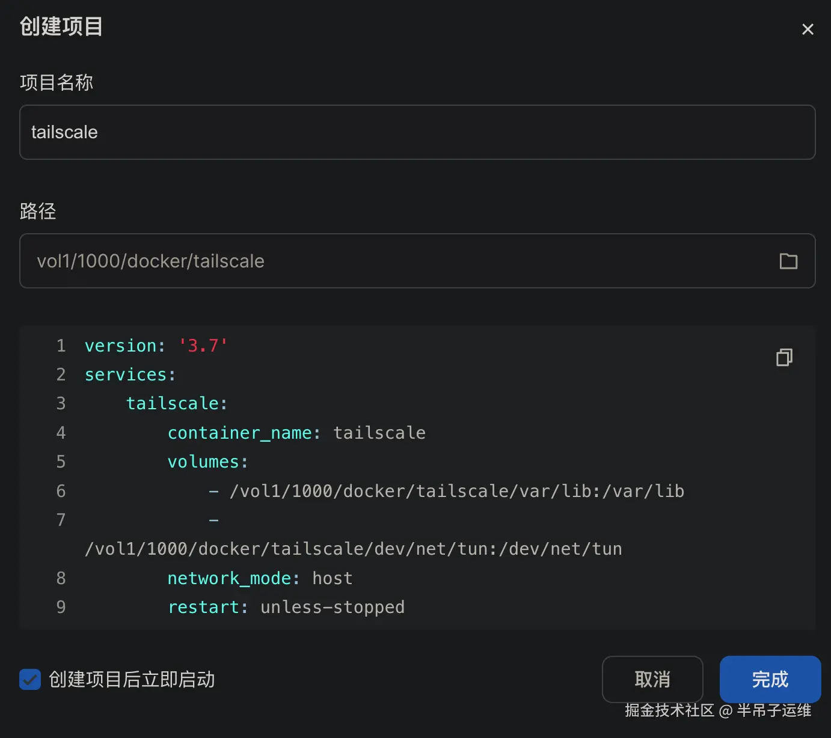Copy the compose code with copy icon
The image size is (831, 738).
point(784,357)
